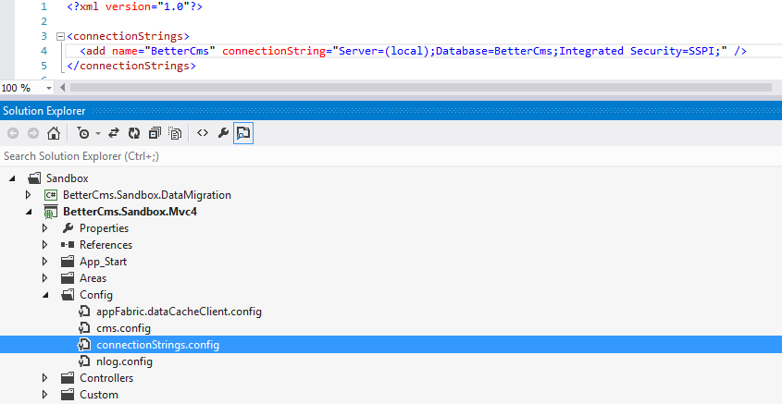Collapse the Sandbox solution folder
Viewport: 782px width, 404px height.
click(x=12, y=178)
